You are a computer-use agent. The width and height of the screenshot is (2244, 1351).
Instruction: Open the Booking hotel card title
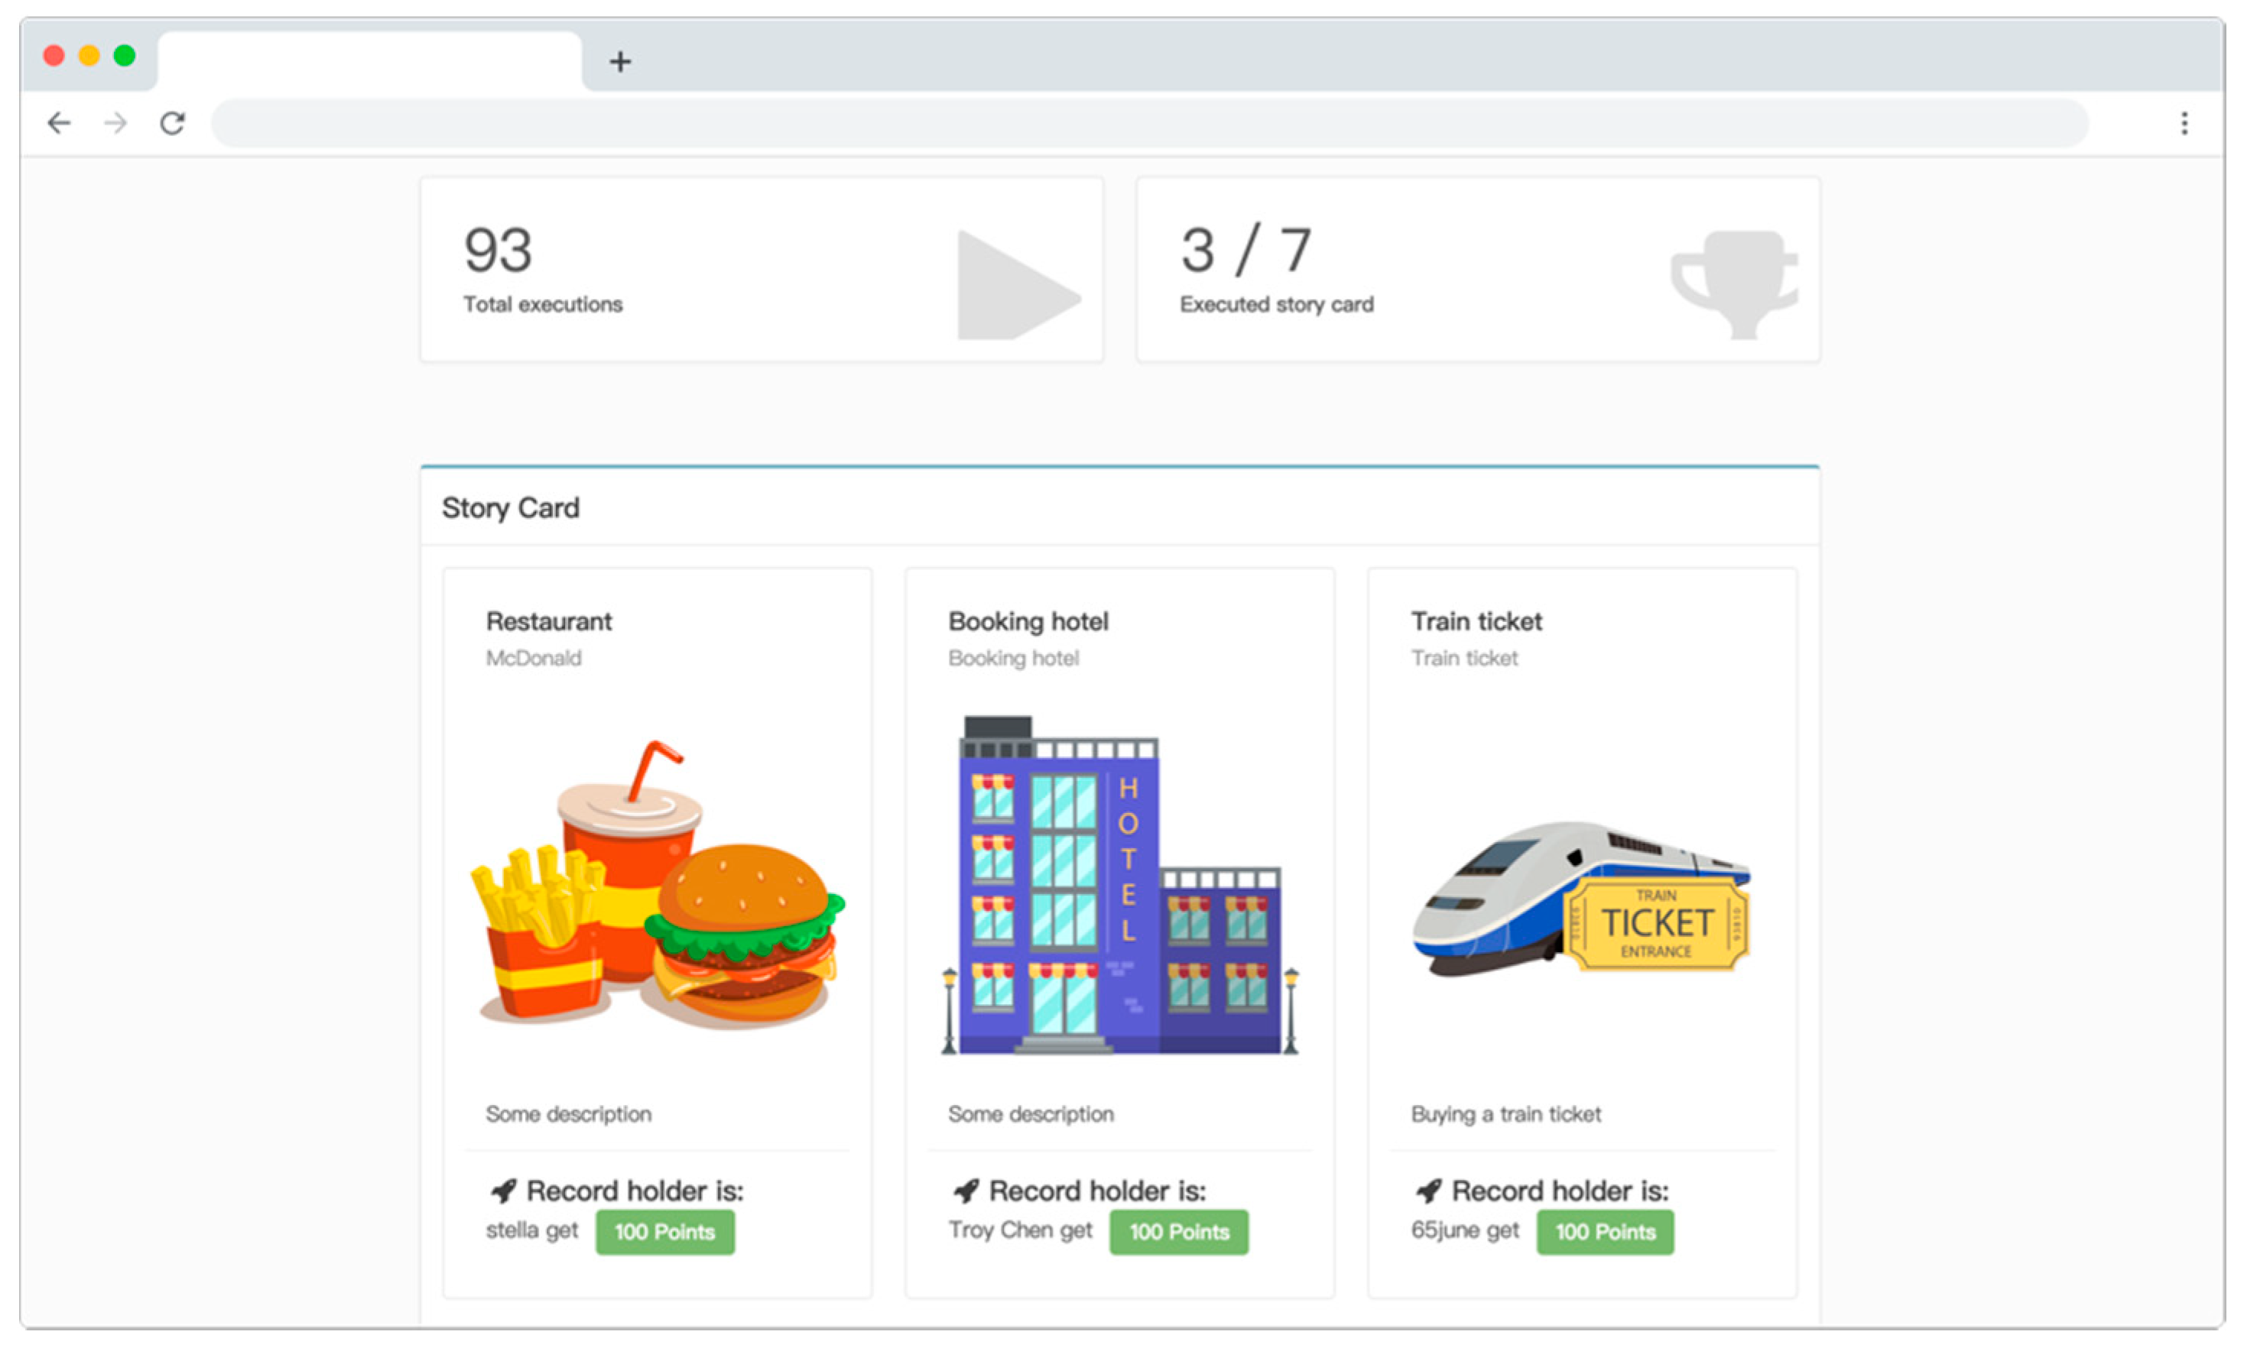[x=1028, y=622]
